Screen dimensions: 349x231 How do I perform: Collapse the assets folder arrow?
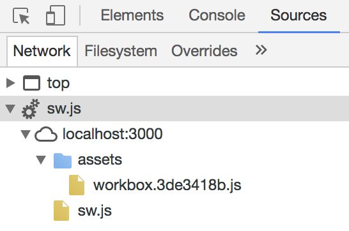[41, 160]
